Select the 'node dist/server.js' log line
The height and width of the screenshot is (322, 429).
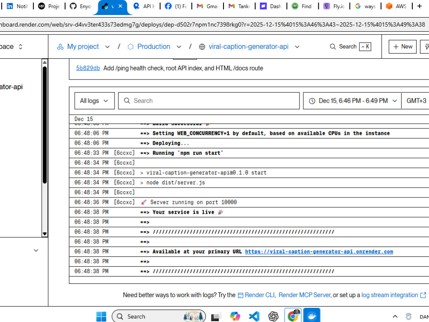coord(249,182)
